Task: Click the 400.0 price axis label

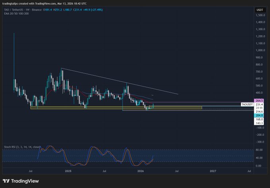Action: coord(259,92)
